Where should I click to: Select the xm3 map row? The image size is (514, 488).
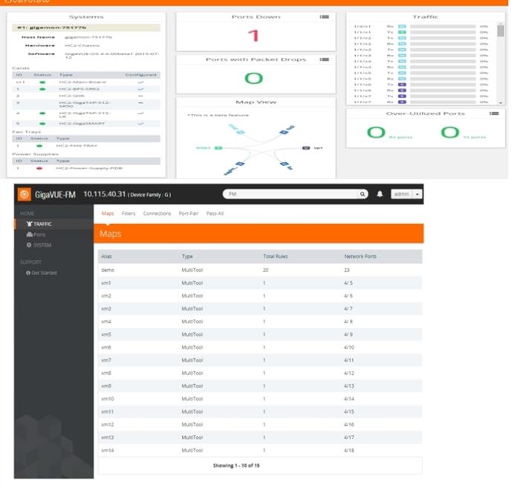point(260,309)
